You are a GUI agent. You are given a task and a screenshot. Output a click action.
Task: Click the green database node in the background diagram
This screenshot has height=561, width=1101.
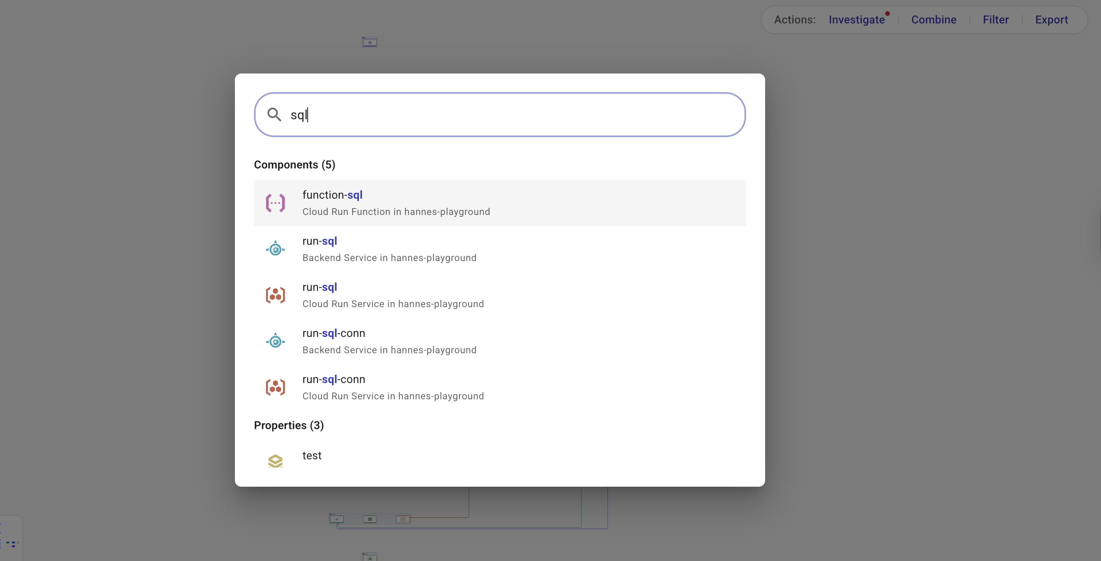(x=370, y=519)
